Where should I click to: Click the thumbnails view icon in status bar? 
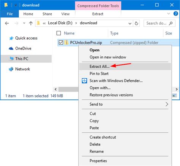[x=174, y=96]
